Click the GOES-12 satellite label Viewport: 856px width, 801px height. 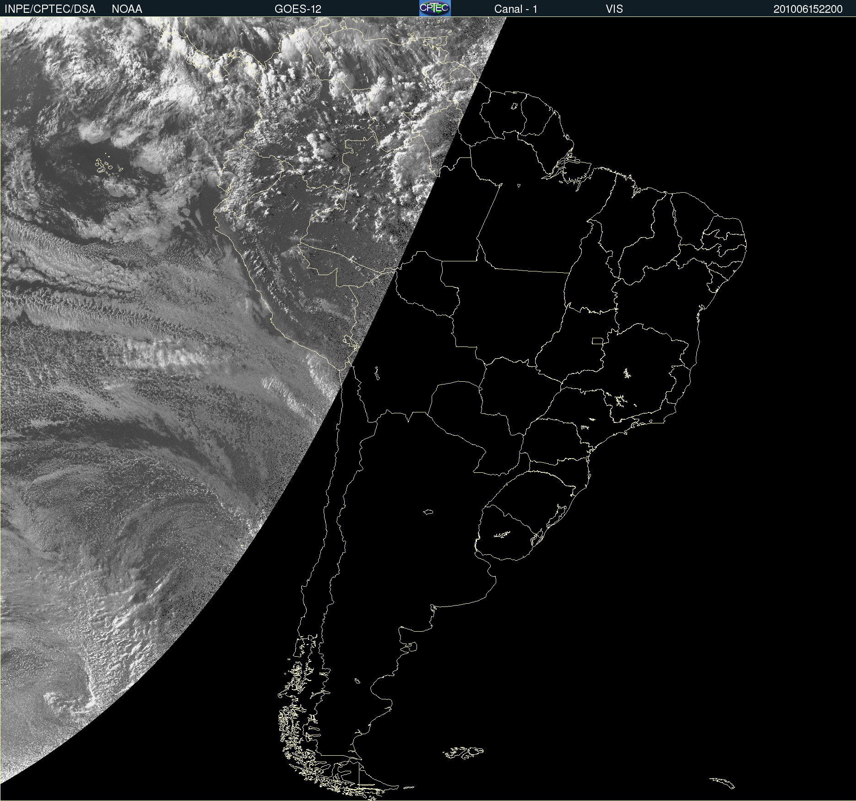pyautogui.click(x=298, y=9)
